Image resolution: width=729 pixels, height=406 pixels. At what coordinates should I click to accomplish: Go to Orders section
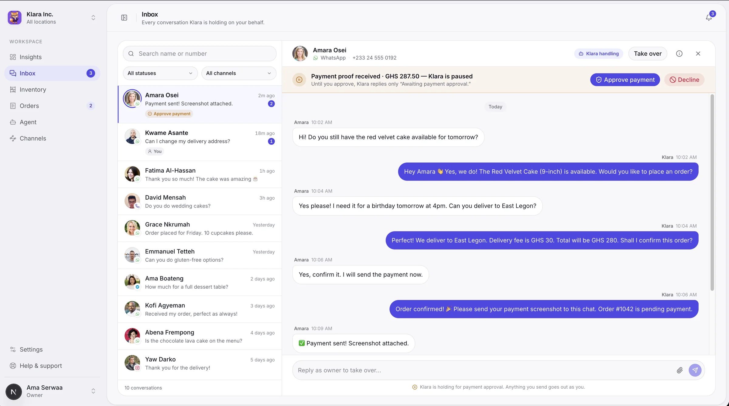(x=52, y=106)
